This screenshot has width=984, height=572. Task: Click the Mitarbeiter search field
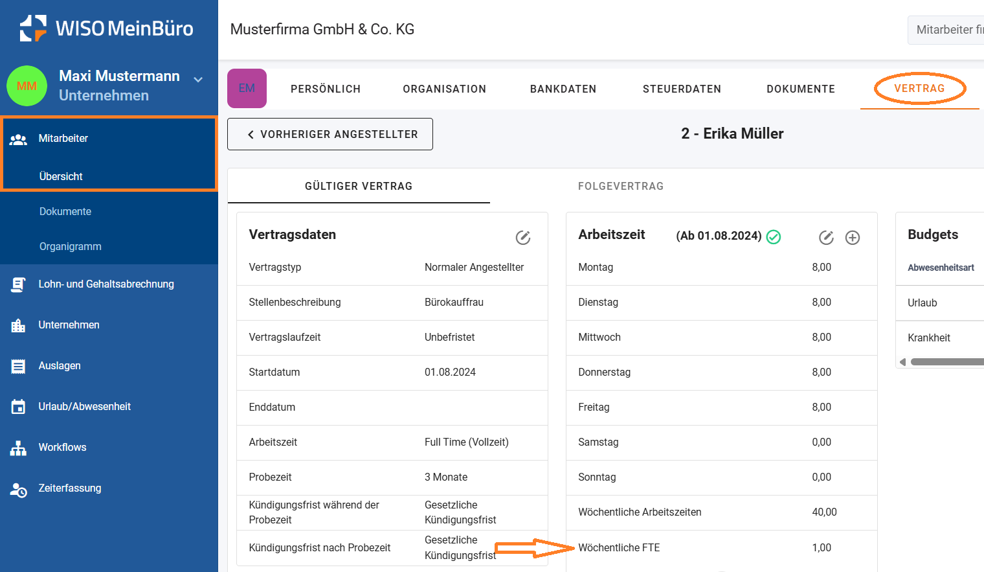[948, 30]
